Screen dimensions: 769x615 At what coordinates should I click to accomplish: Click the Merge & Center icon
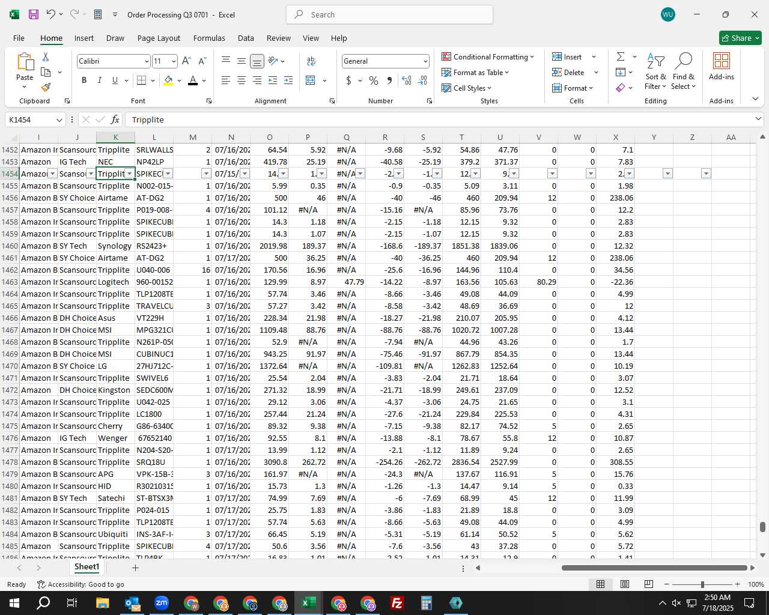point(311,80)
